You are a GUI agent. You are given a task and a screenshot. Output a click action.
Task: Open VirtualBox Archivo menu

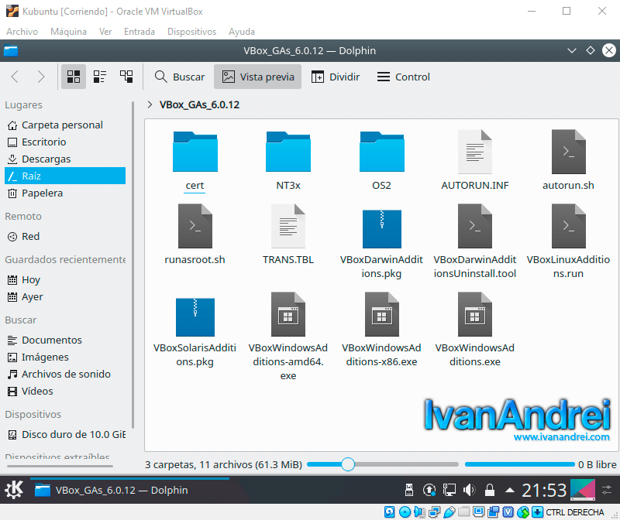coord(22,32)
